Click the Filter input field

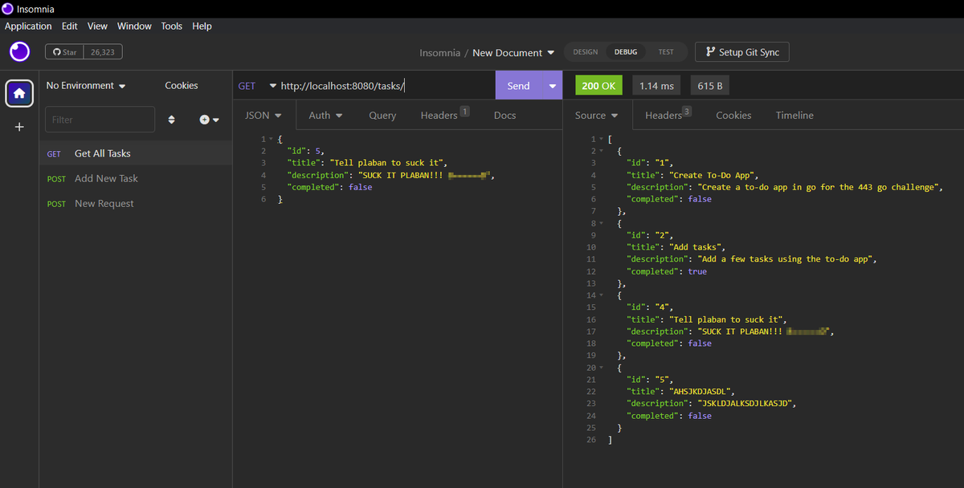pos(100,120)
